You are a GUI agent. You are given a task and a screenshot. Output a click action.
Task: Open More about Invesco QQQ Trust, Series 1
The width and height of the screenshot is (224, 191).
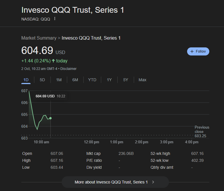(115, 182)
